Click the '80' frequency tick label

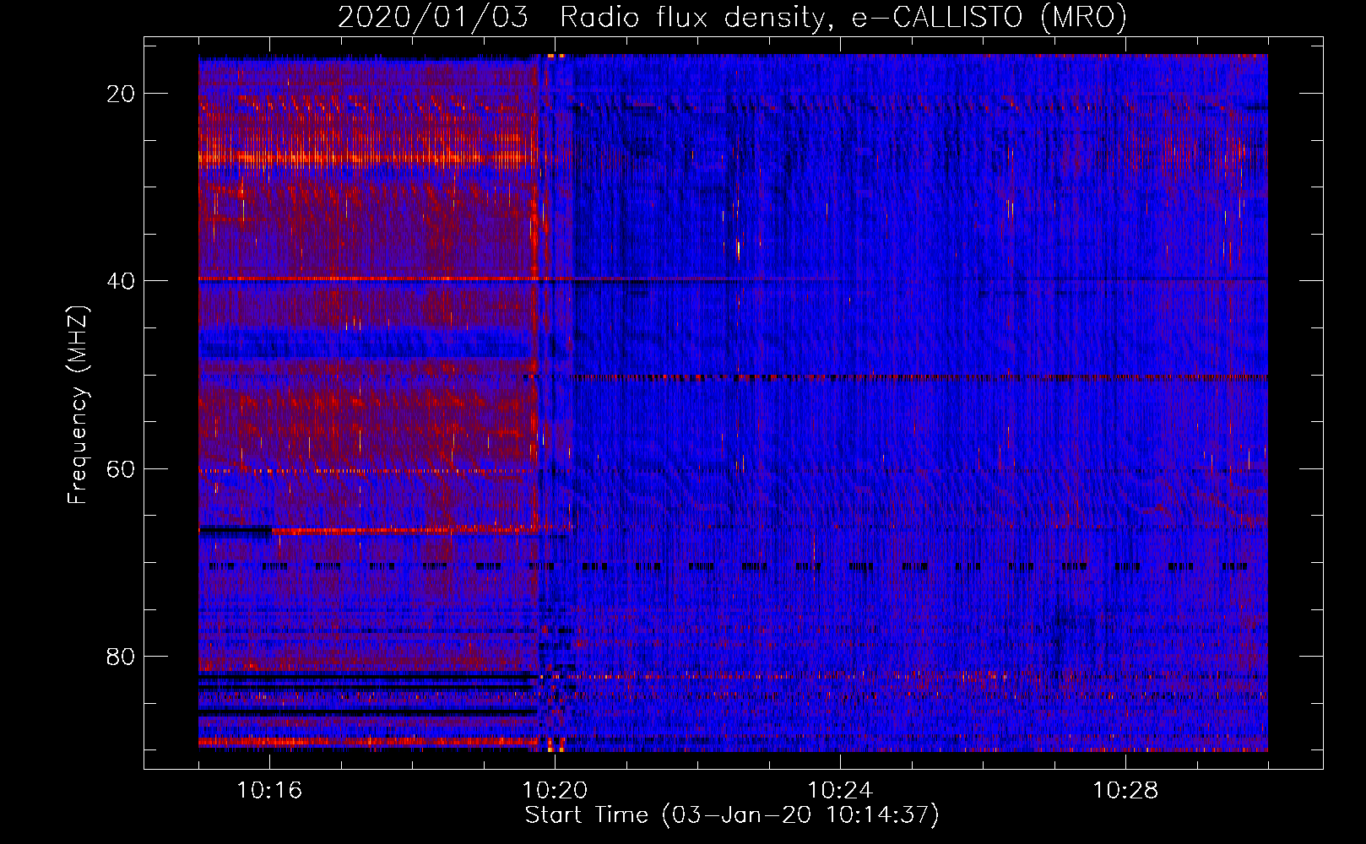point(121,657)
